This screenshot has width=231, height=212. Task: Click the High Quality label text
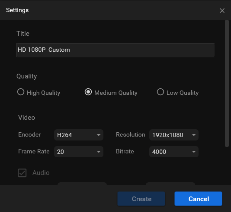[43, 93]
